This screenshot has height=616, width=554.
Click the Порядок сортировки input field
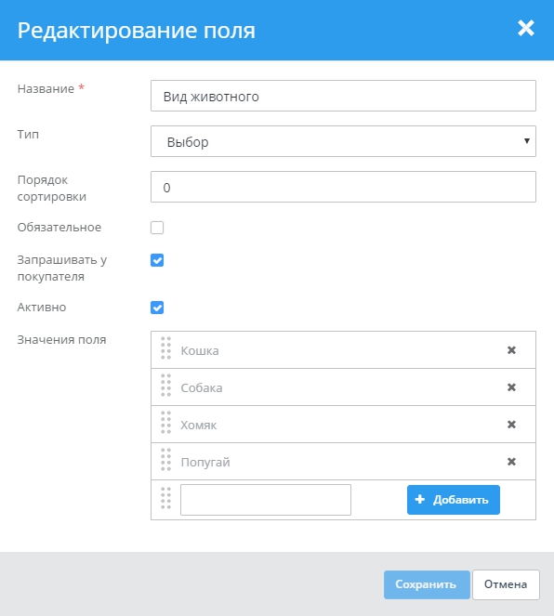click(x=343, y=187)
